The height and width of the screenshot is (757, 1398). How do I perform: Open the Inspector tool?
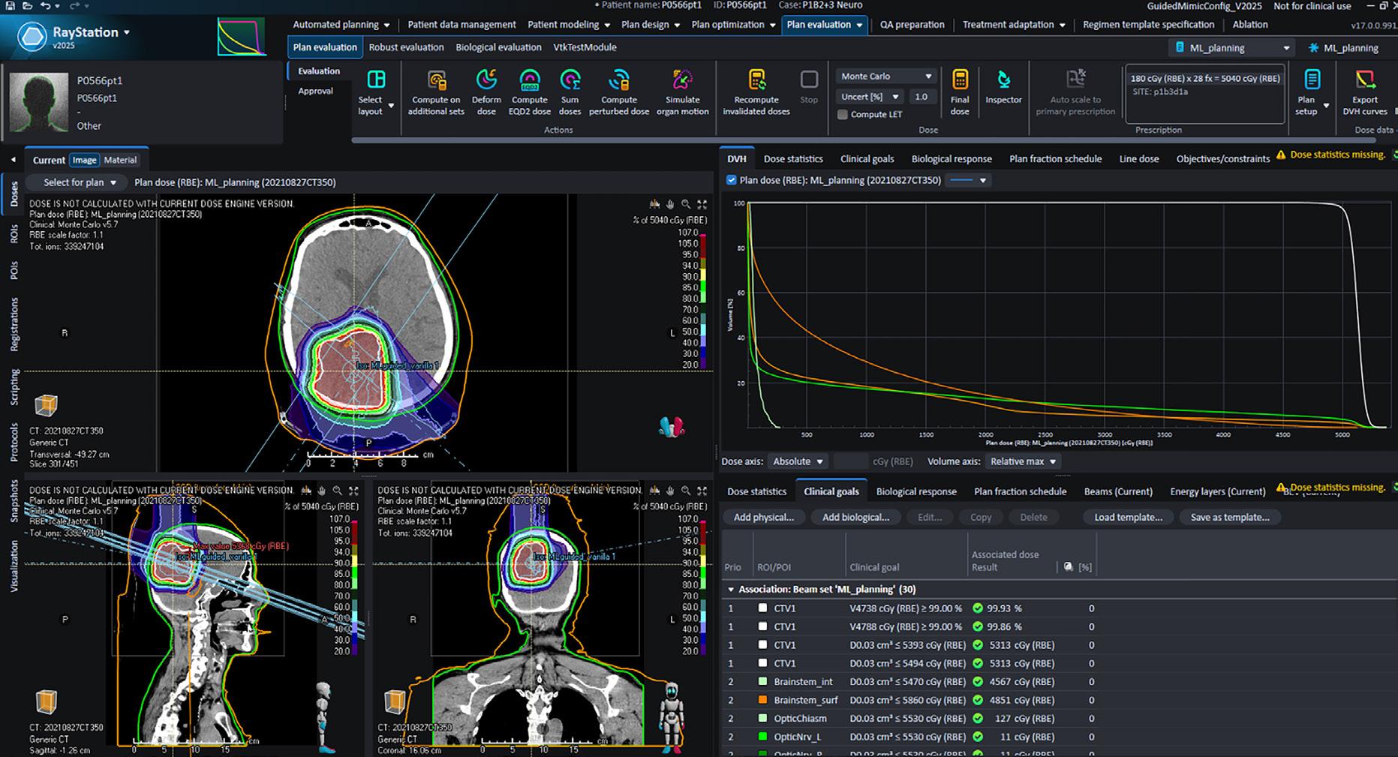[x=1003, y=81]
